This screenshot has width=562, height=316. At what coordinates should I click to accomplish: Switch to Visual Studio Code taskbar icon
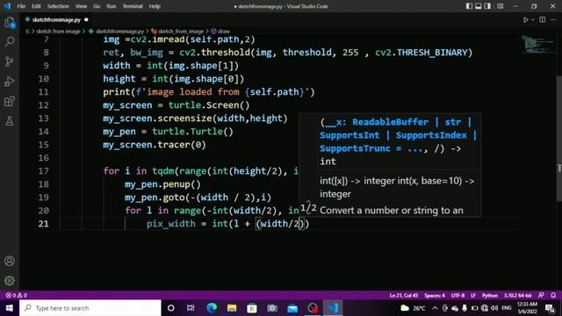tap(333, 308)
